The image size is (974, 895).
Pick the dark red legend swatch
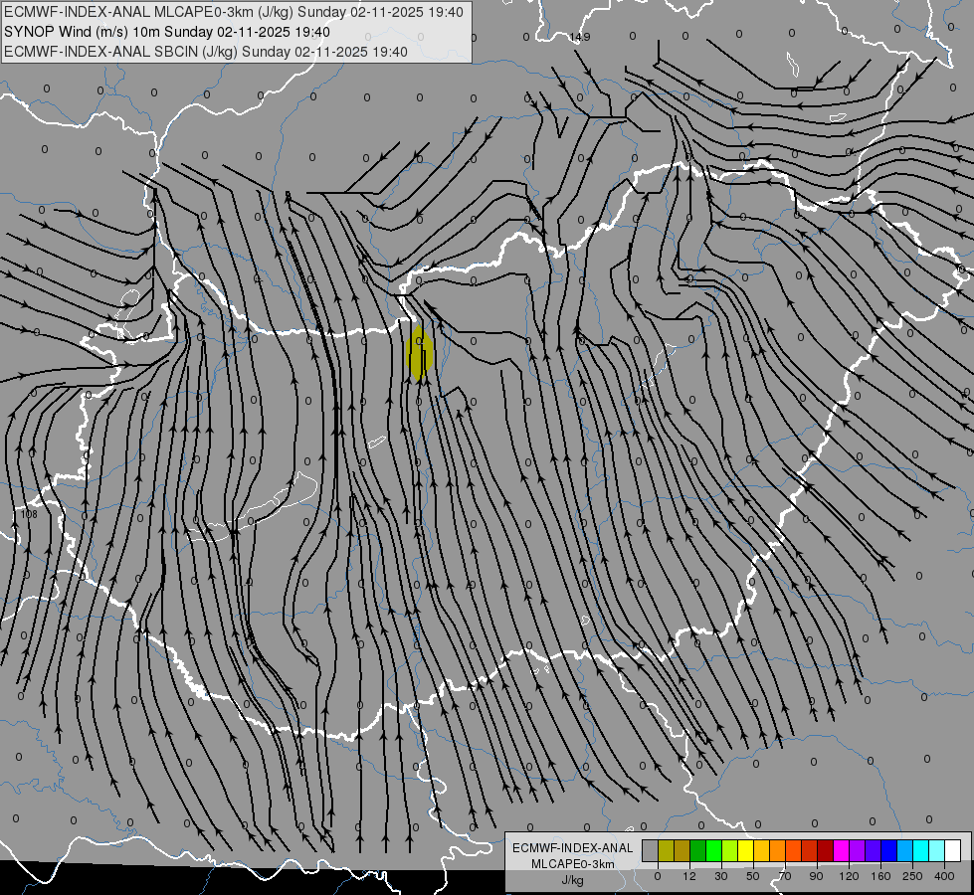pyautogui.click(x=825, y=850)
